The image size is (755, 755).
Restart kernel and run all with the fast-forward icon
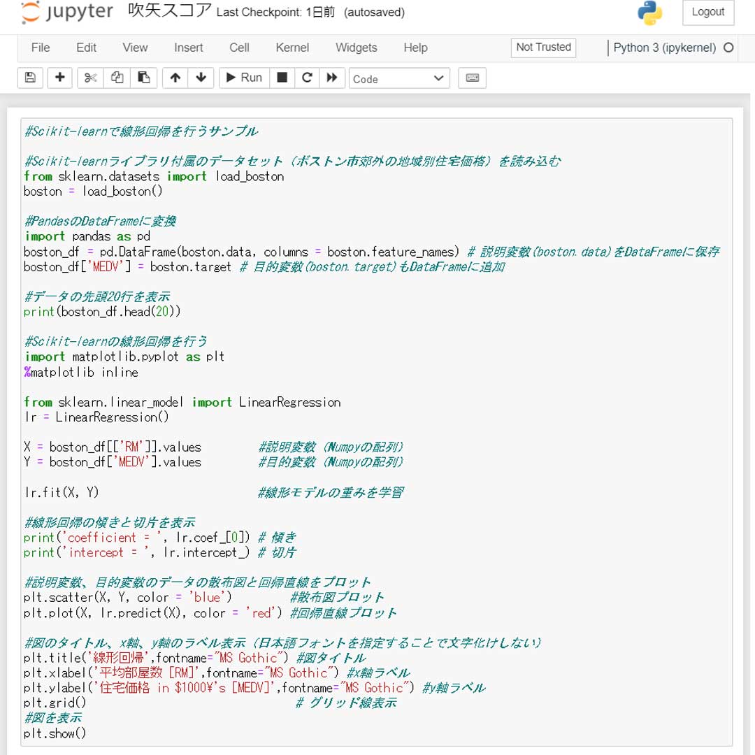click(x=332, y=78)
